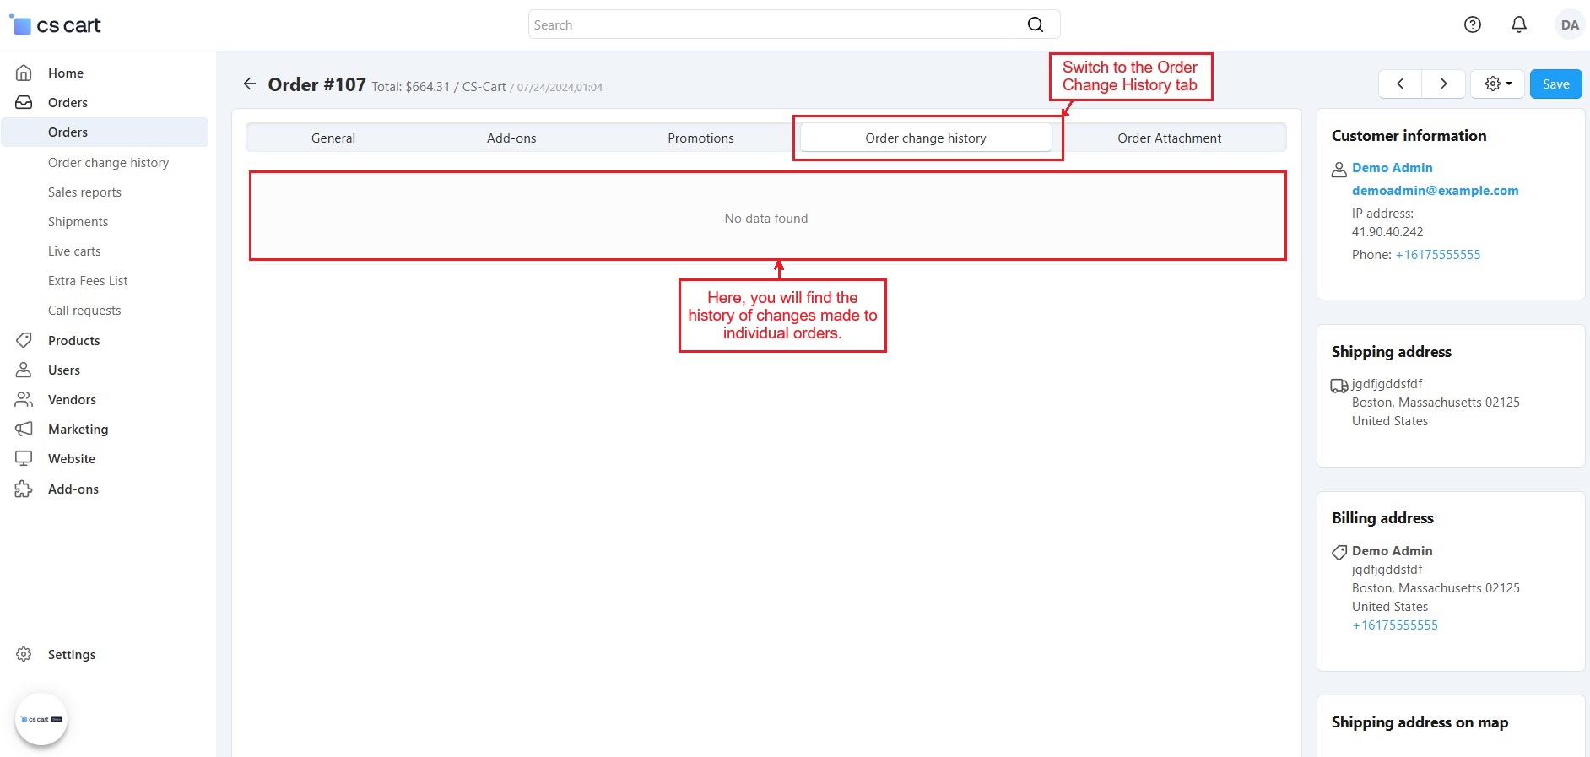Go back using the arrow beside Order #107
Screen dimensions: 1590x757
pos(249,84)
